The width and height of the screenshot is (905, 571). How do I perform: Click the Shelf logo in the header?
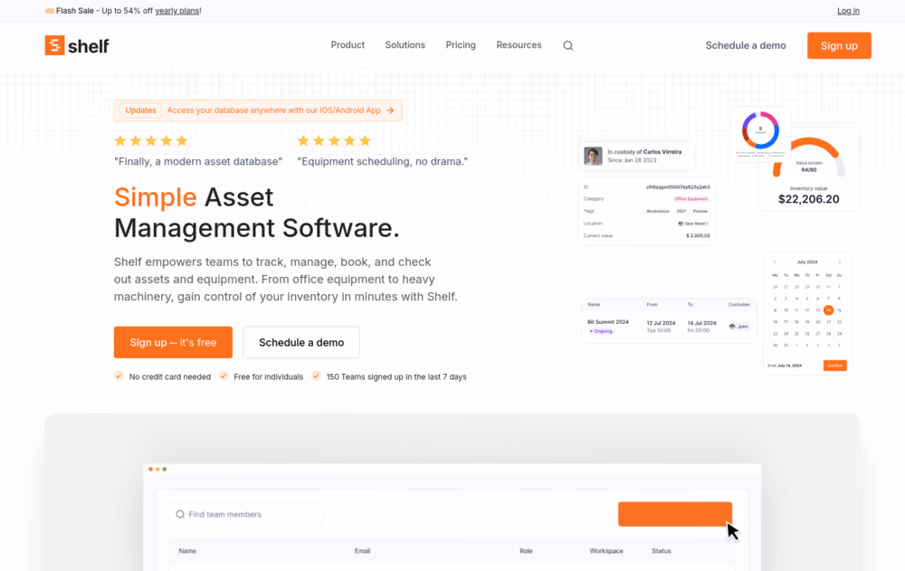pyautogui.click(x=77, y=45)
